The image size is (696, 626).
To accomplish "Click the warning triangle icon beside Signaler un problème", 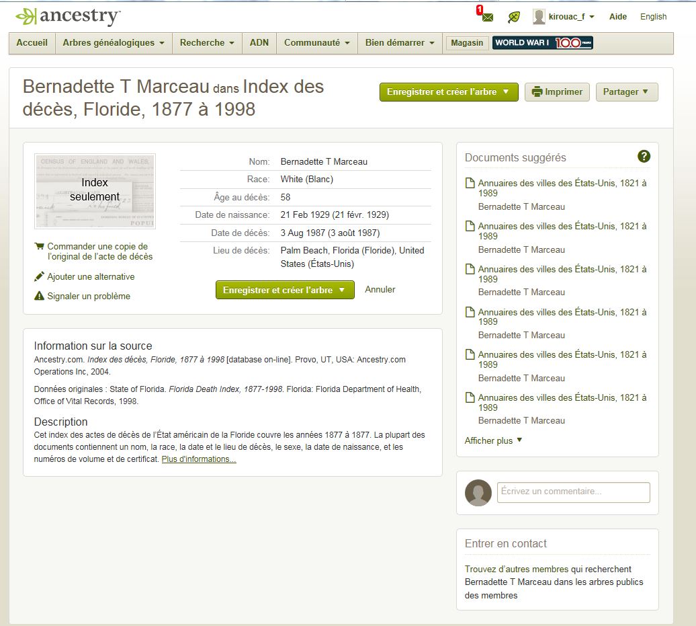I will pos(39,296).
